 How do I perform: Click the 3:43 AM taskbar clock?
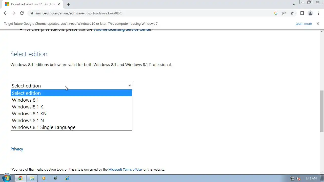[x=311, y=178]
